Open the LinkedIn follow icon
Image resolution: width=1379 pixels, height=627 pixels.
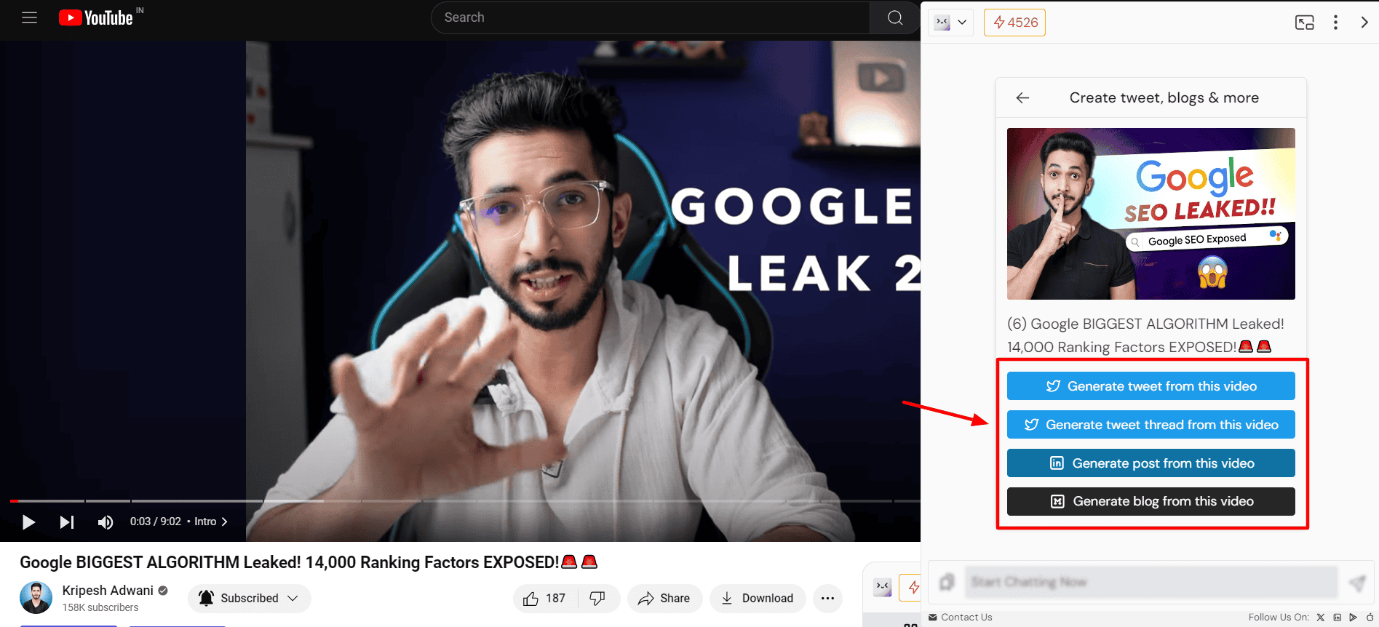pos(1337,618)
